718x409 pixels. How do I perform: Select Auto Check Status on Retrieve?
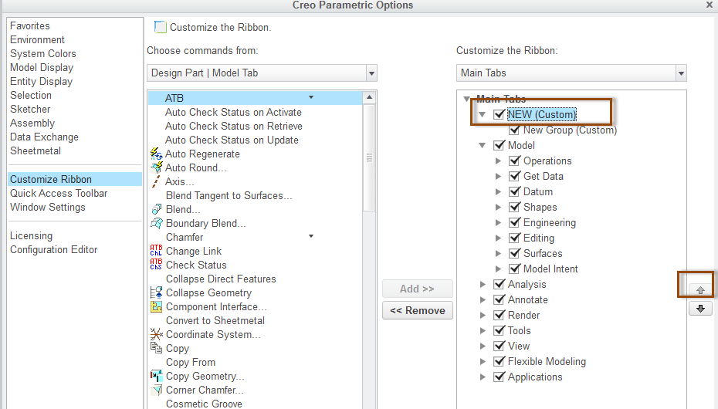point(233,127)
